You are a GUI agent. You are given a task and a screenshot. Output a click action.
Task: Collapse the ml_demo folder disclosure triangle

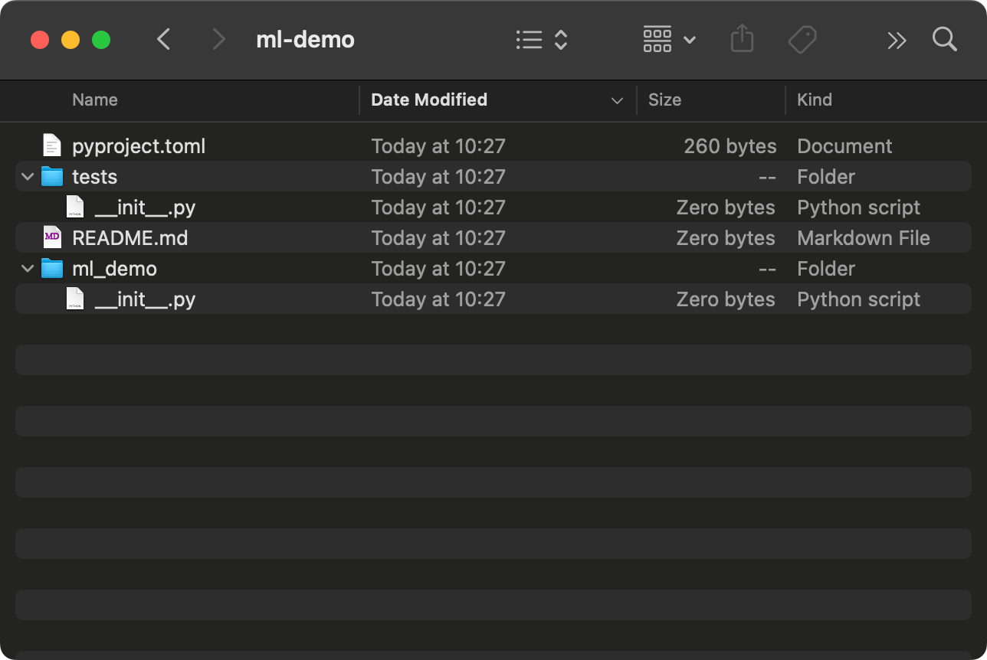pos(28,269)
